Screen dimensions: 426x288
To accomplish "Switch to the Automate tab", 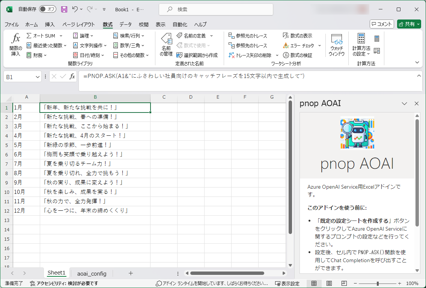I will click(180, 24).
